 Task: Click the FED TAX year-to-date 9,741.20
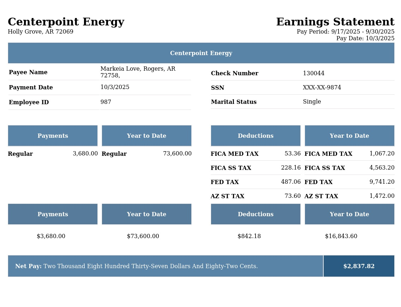click(x=382, y=182)
